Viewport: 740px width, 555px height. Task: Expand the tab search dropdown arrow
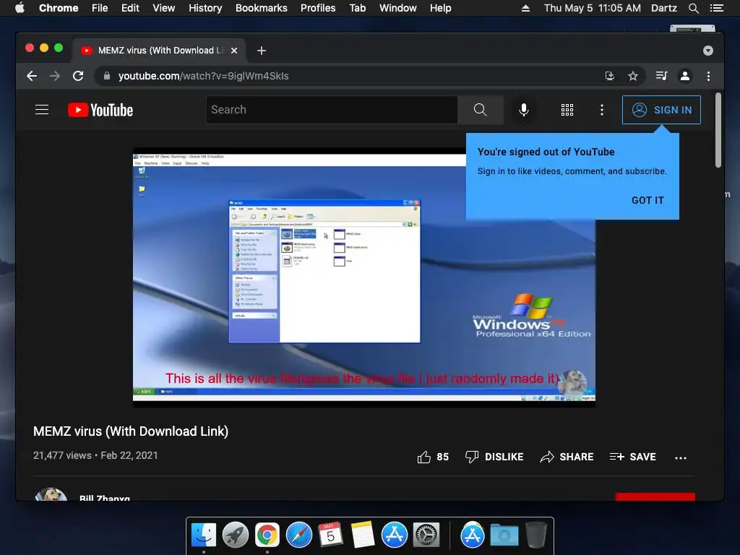point(707,51)
